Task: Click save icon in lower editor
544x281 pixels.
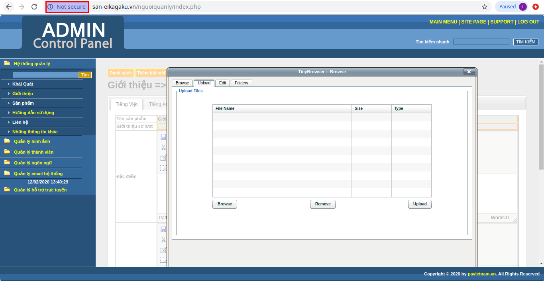Action: (x=163, y=229)
